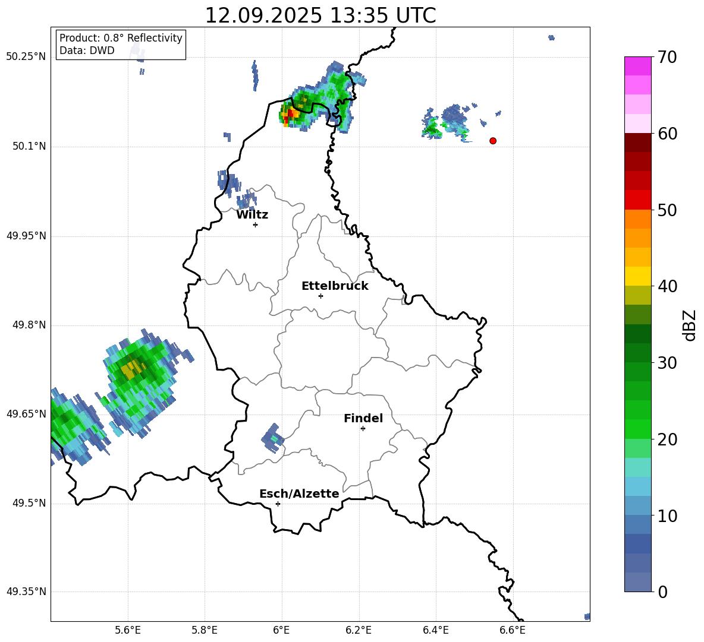Click the colorbar tick label 50
This screenshot has width=704, height=642.
(667, 210)
